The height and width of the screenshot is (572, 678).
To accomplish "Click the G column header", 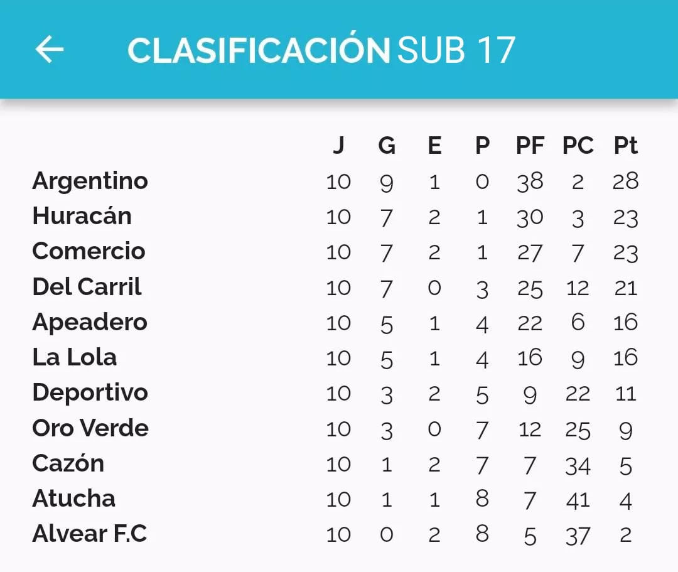I will click(387, 146).
